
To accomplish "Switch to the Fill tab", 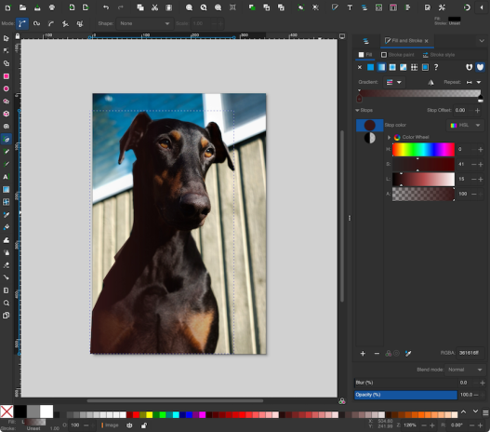I will point(365,55).
